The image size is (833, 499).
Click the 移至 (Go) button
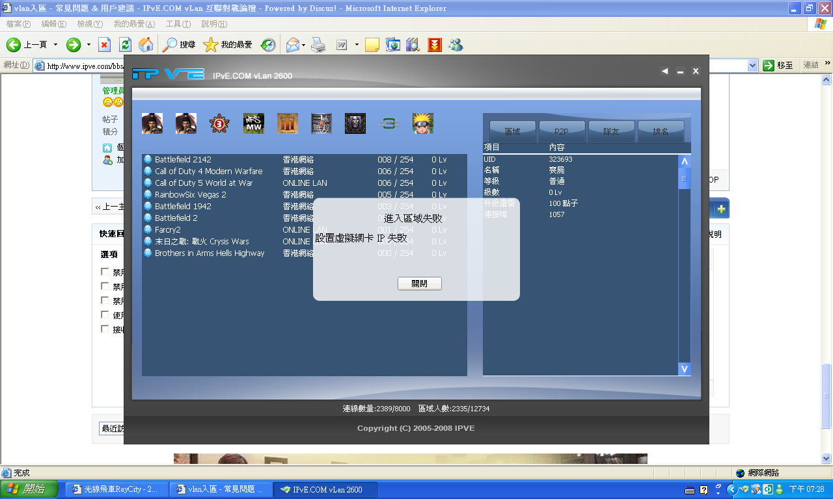[x=776, y=66]
